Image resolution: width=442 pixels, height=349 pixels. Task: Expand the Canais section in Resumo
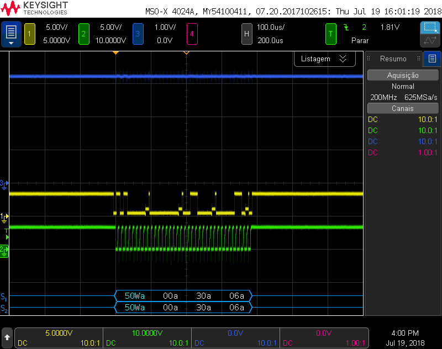(x=402, y=108)
